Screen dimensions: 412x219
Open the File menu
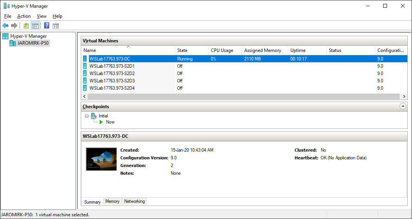(8, 16)
